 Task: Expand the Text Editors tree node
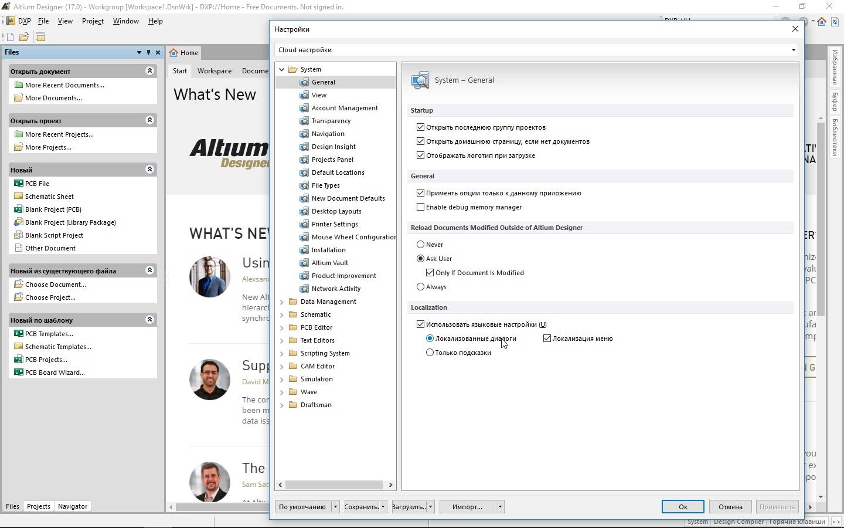click(282, 340)
